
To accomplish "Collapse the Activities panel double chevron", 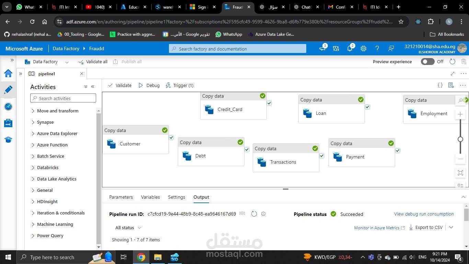I will pyautogui.click(x=93, y=87).
